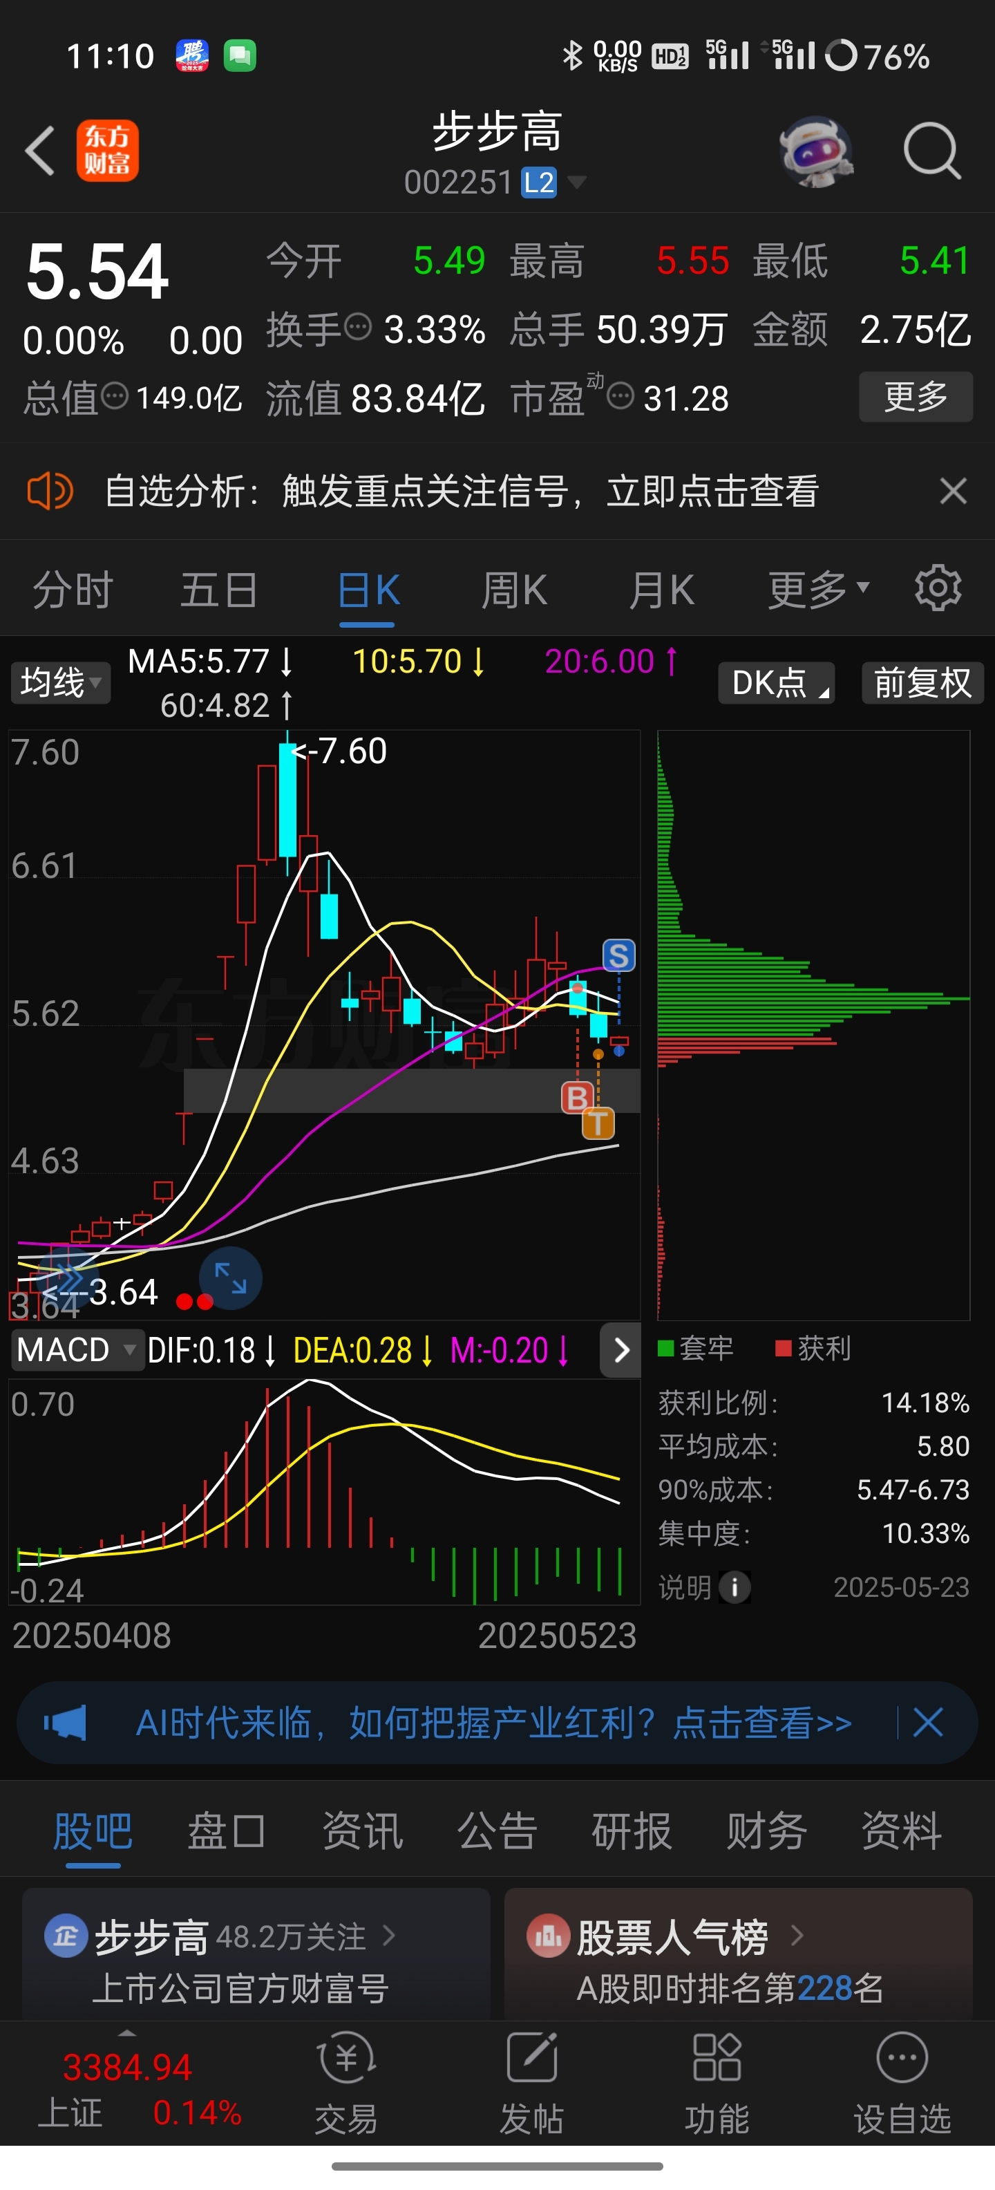This screenshot has width=995, height=2190.
Task: Switch to 财务 tab
Action: point(766,1831)
